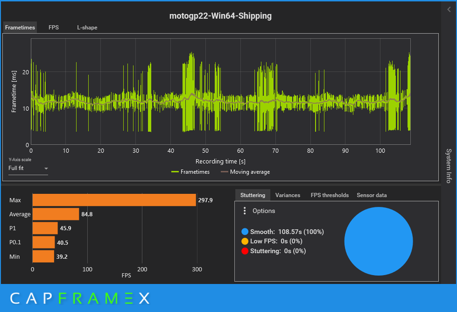Click the Stuttering: 0s (0%) text

click(278, 251)
